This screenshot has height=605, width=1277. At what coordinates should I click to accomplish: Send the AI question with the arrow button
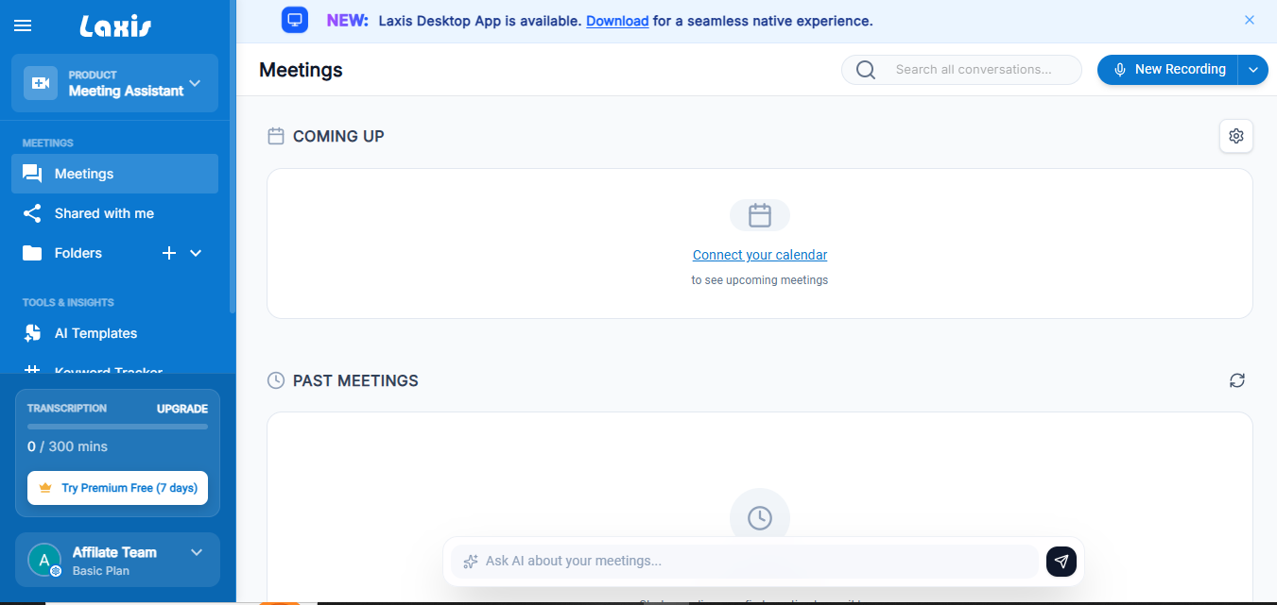click(x=1061, y=562)
